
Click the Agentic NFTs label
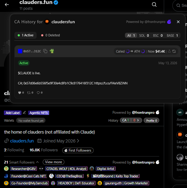(38, 113)
